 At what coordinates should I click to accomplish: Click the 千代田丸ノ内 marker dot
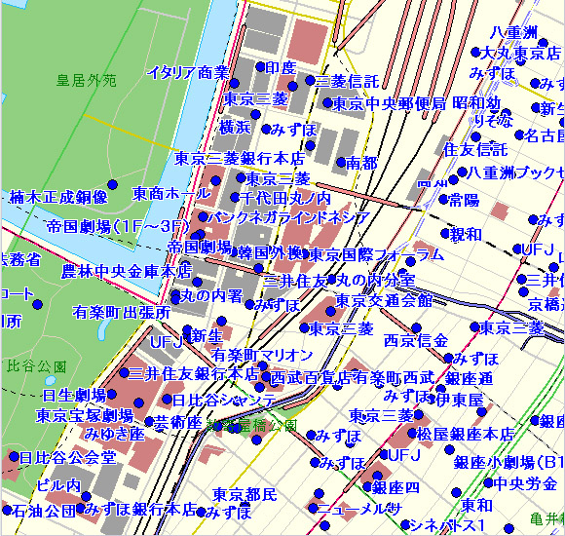click(x=235, y=197)
